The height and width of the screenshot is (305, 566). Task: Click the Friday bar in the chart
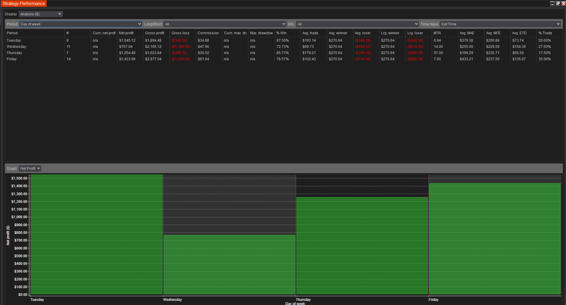pos(495,239)
